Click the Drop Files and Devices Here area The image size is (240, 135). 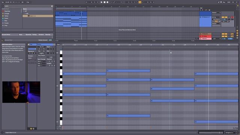click(x=127, y=30)
